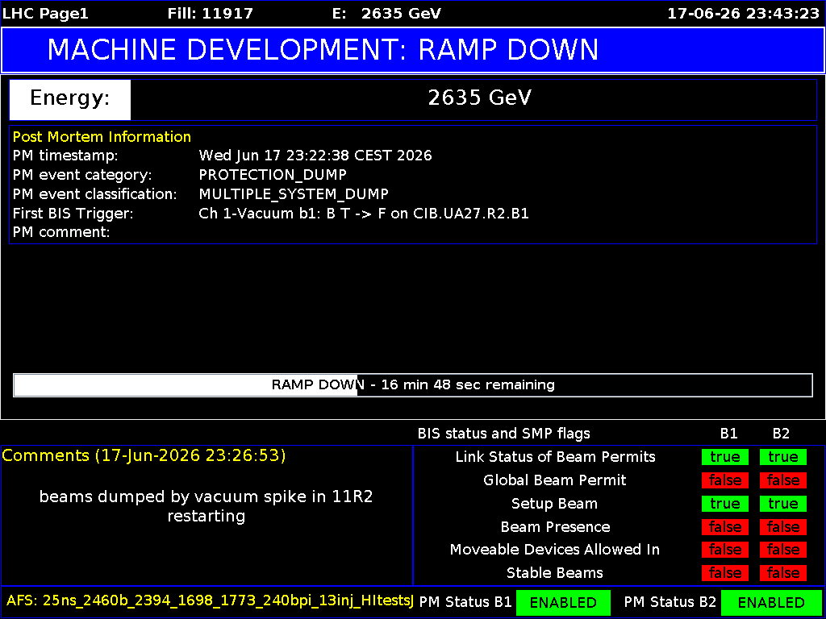
Task: Click B2 false flag for Beam Presence
Action: (782, 527)
